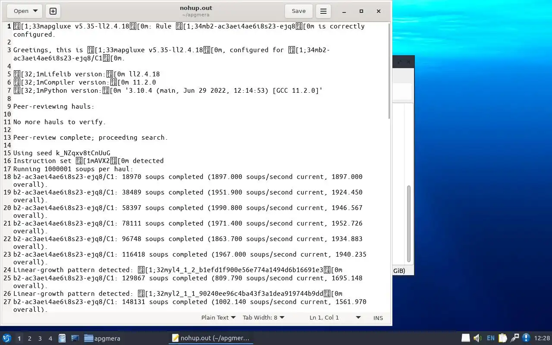The height and width of the screenshot is (345, 552).
Task: Click the background window's vertical scrollbar
Action: tap(409, 223)
